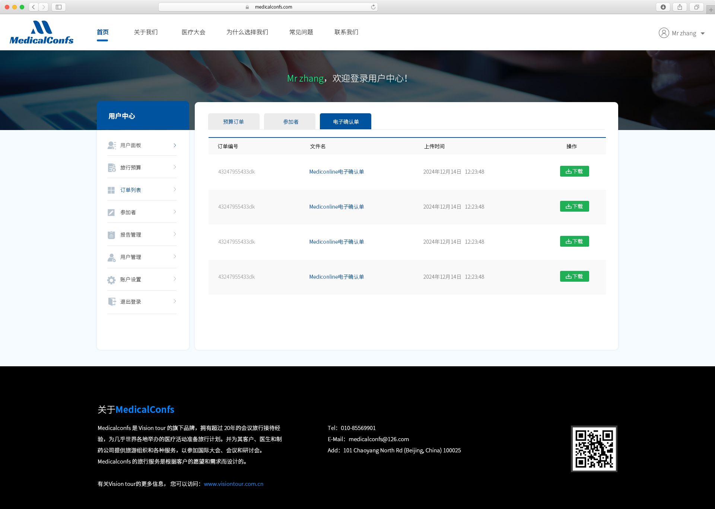715x509 pixels.
Task: Click the MedicalConfs logo
Action: click(x=41, y=32)
